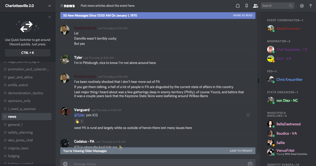This screenshot has width=316, height=166.
Task: Add a reaction to Vanguard's message
Action: click(x=248, y=115)
